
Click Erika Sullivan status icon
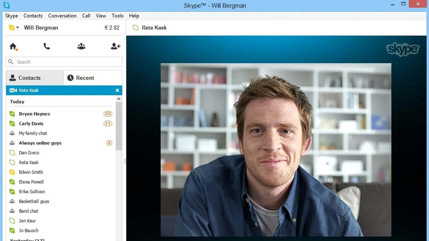pyautogui.click(x=12, y=192)
